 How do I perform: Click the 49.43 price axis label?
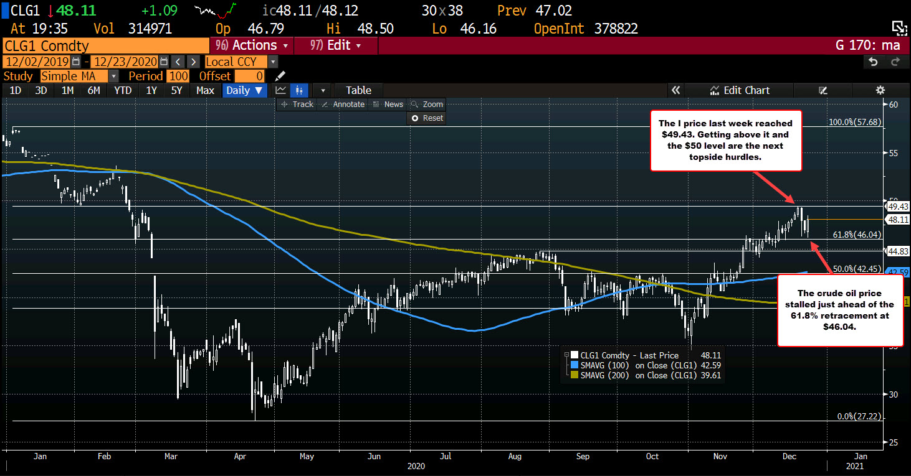(898, 207)
